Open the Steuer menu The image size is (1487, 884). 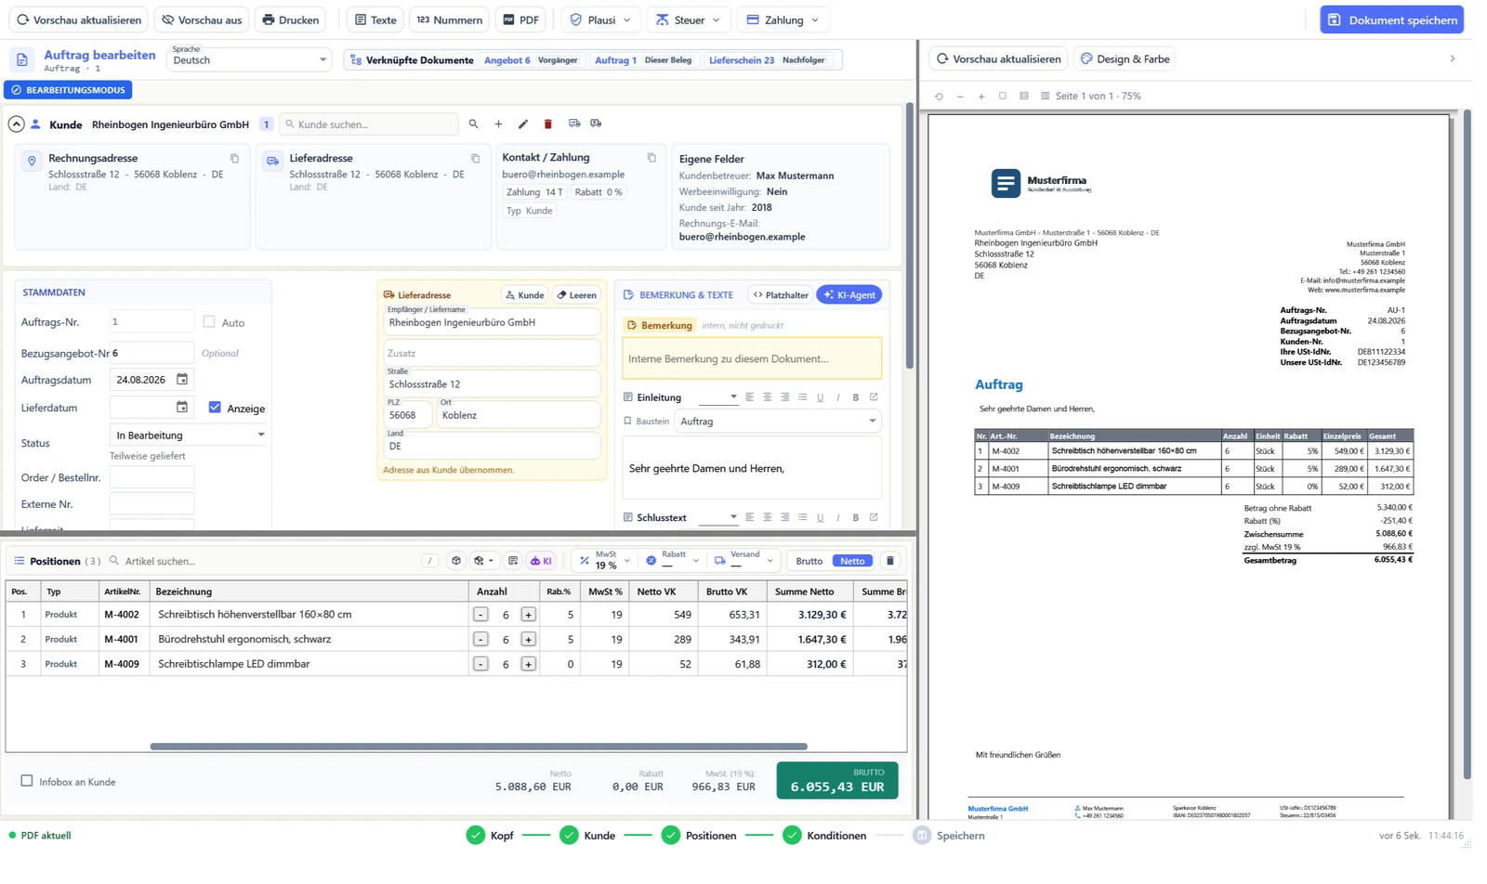click(x=689, y=19)
